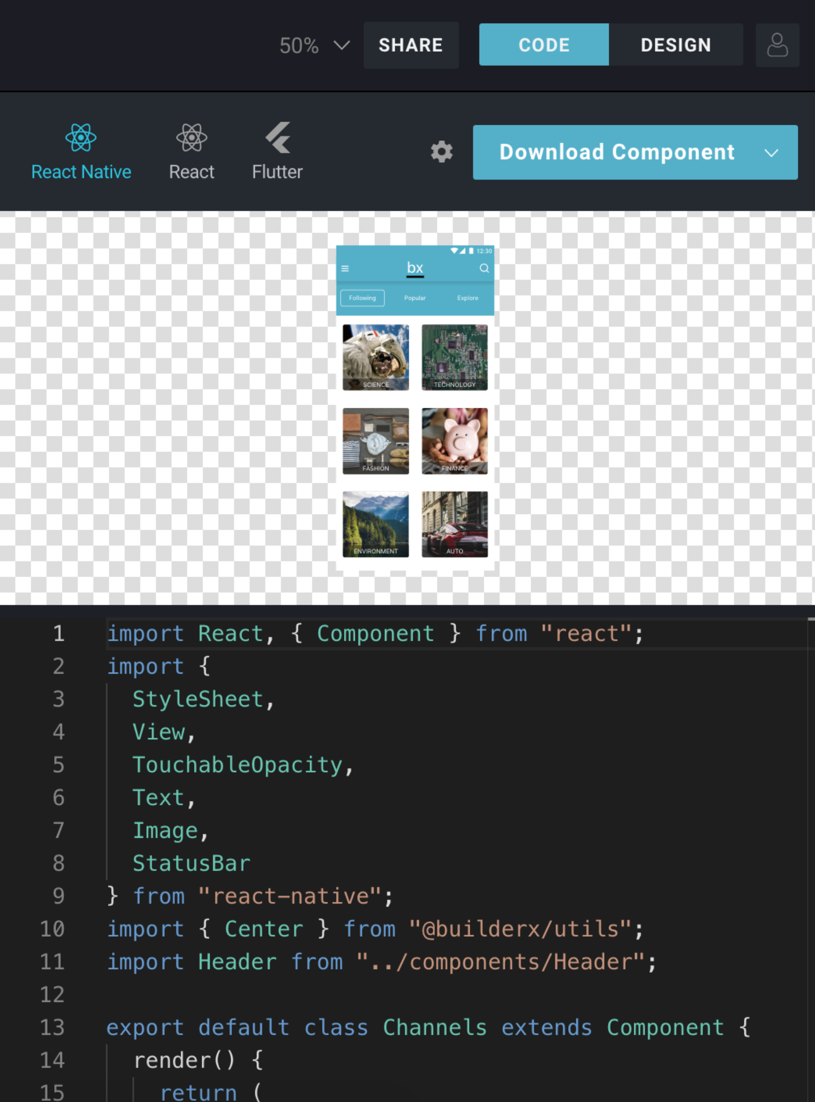The height and width of the screenshot is (1102, 815).
Task: Tap the search icon in phone preview
Action: click(x=484, y=268)
